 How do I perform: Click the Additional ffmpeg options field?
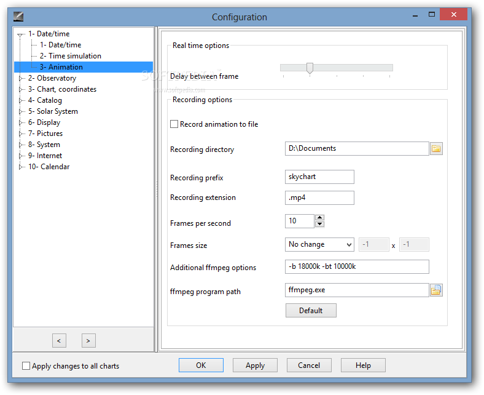coord(357,267)
